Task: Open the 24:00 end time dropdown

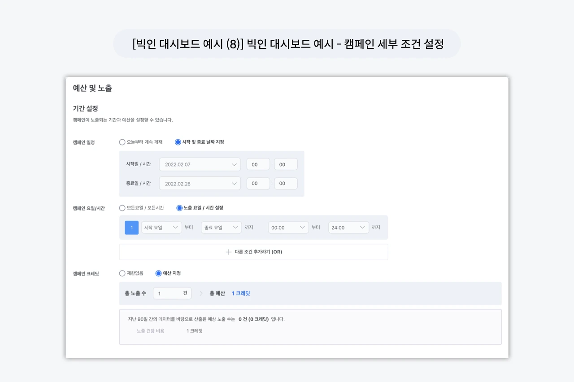Action: coord(348,227)
